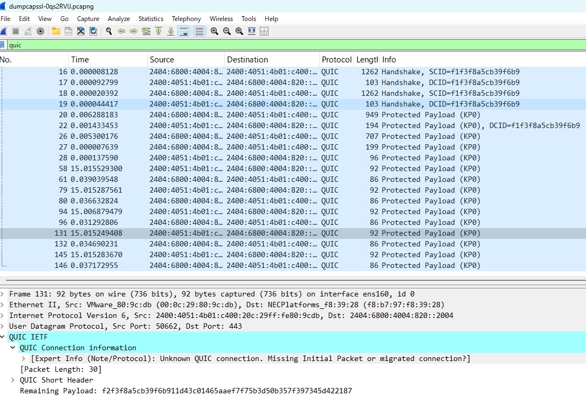Viewport: 586px width, 410px height.
Task: Select packet 146 in the list
Action: pyautogui.click(x=293, y=266)
